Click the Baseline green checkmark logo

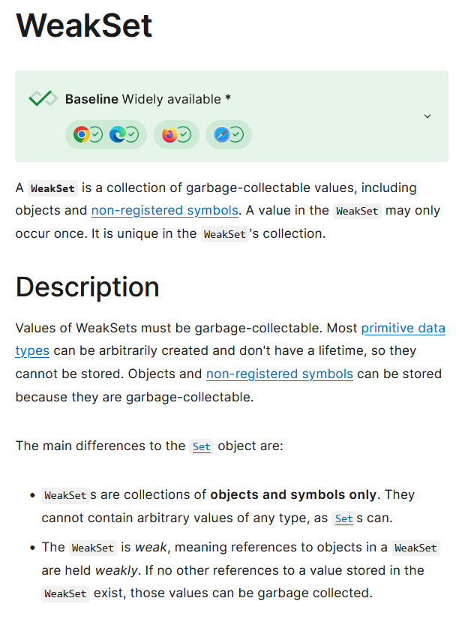(43, 99)
